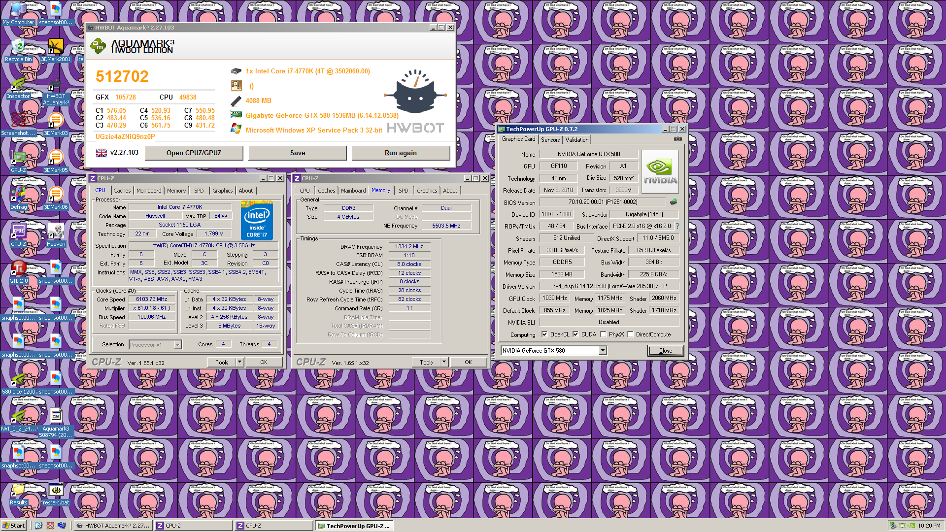
Task: Click Specification field in CPU-Z
Action: (203, 245)
